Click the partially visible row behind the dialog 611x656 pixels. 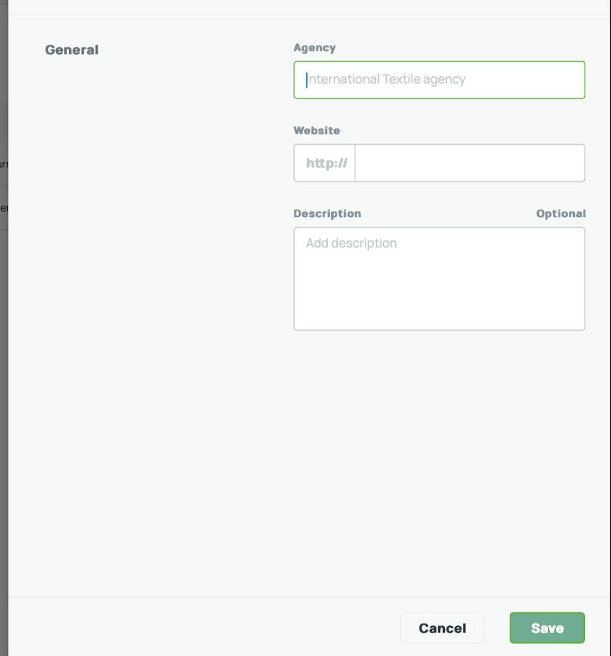pyautogui.click(x=4, y=163)
